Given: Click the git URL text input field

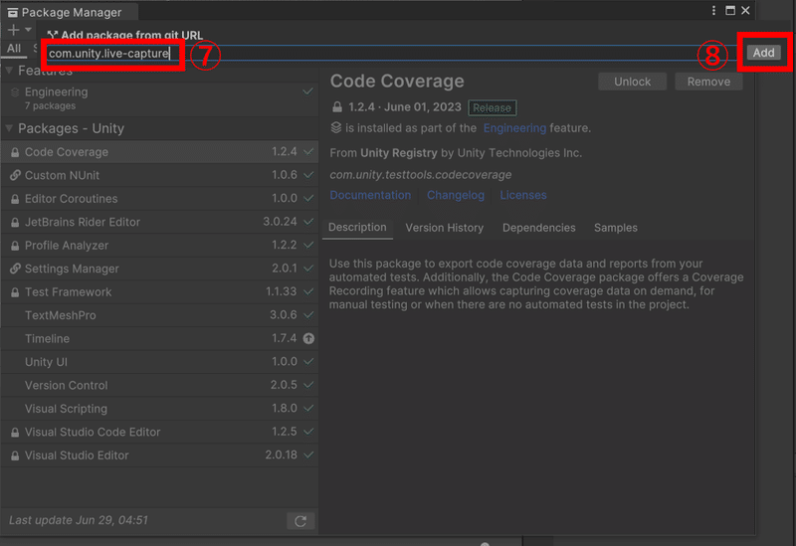Looking at the screenshot, I should click(x=391, y=53).
